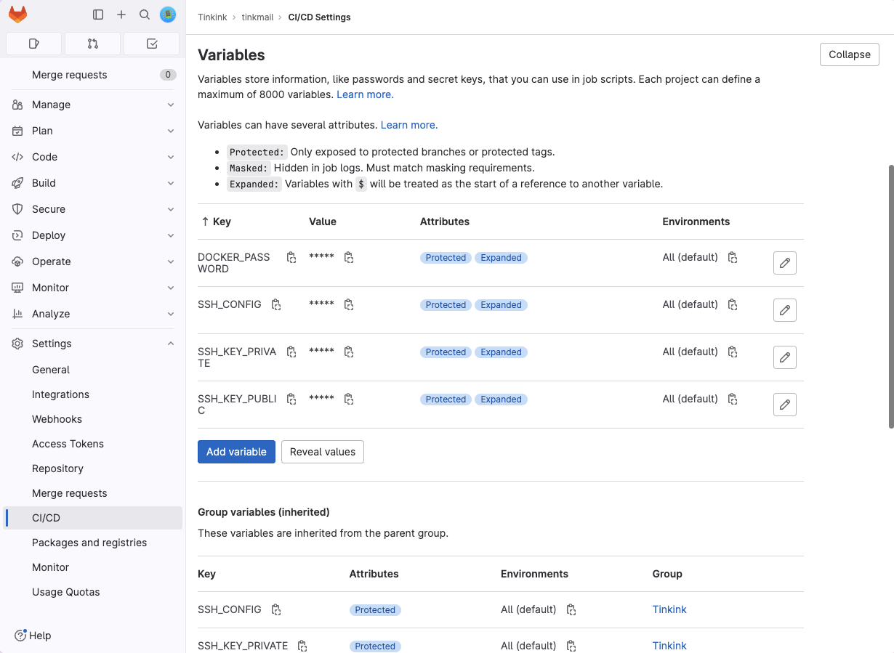Open Packages and registries settings
This screenshot has width=894, height=653.
pyautogui.click(x=93, y=543)
